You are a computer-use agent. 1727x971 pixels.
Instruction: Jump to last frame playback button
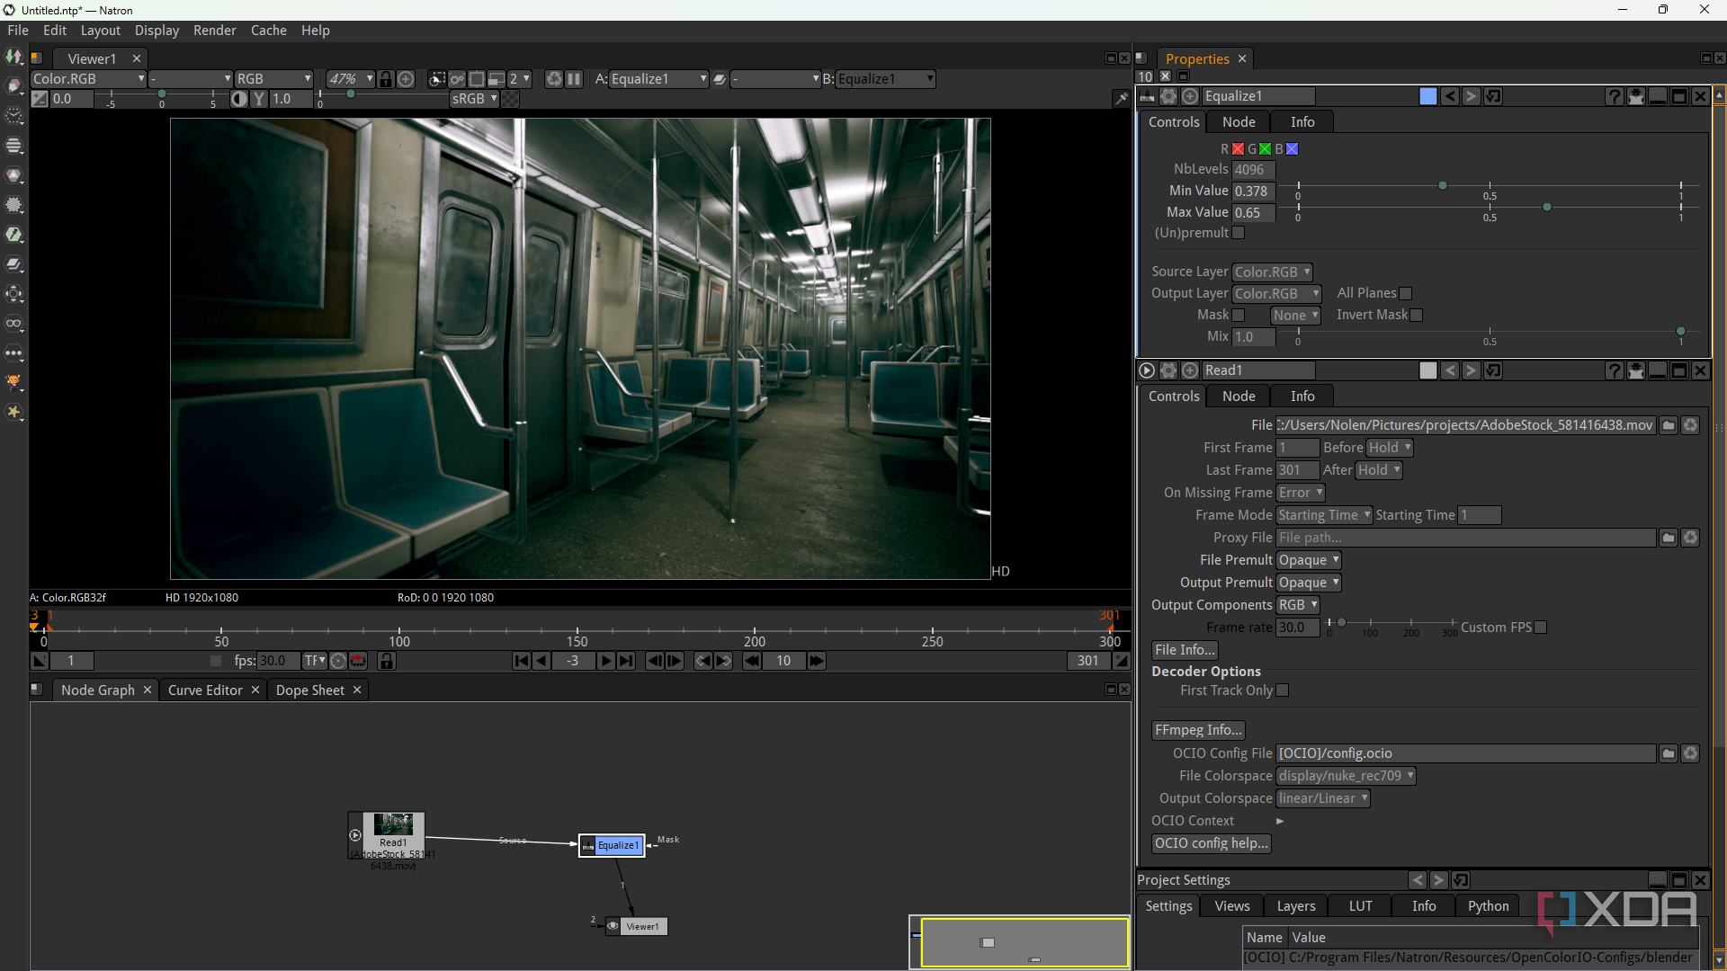626,661
